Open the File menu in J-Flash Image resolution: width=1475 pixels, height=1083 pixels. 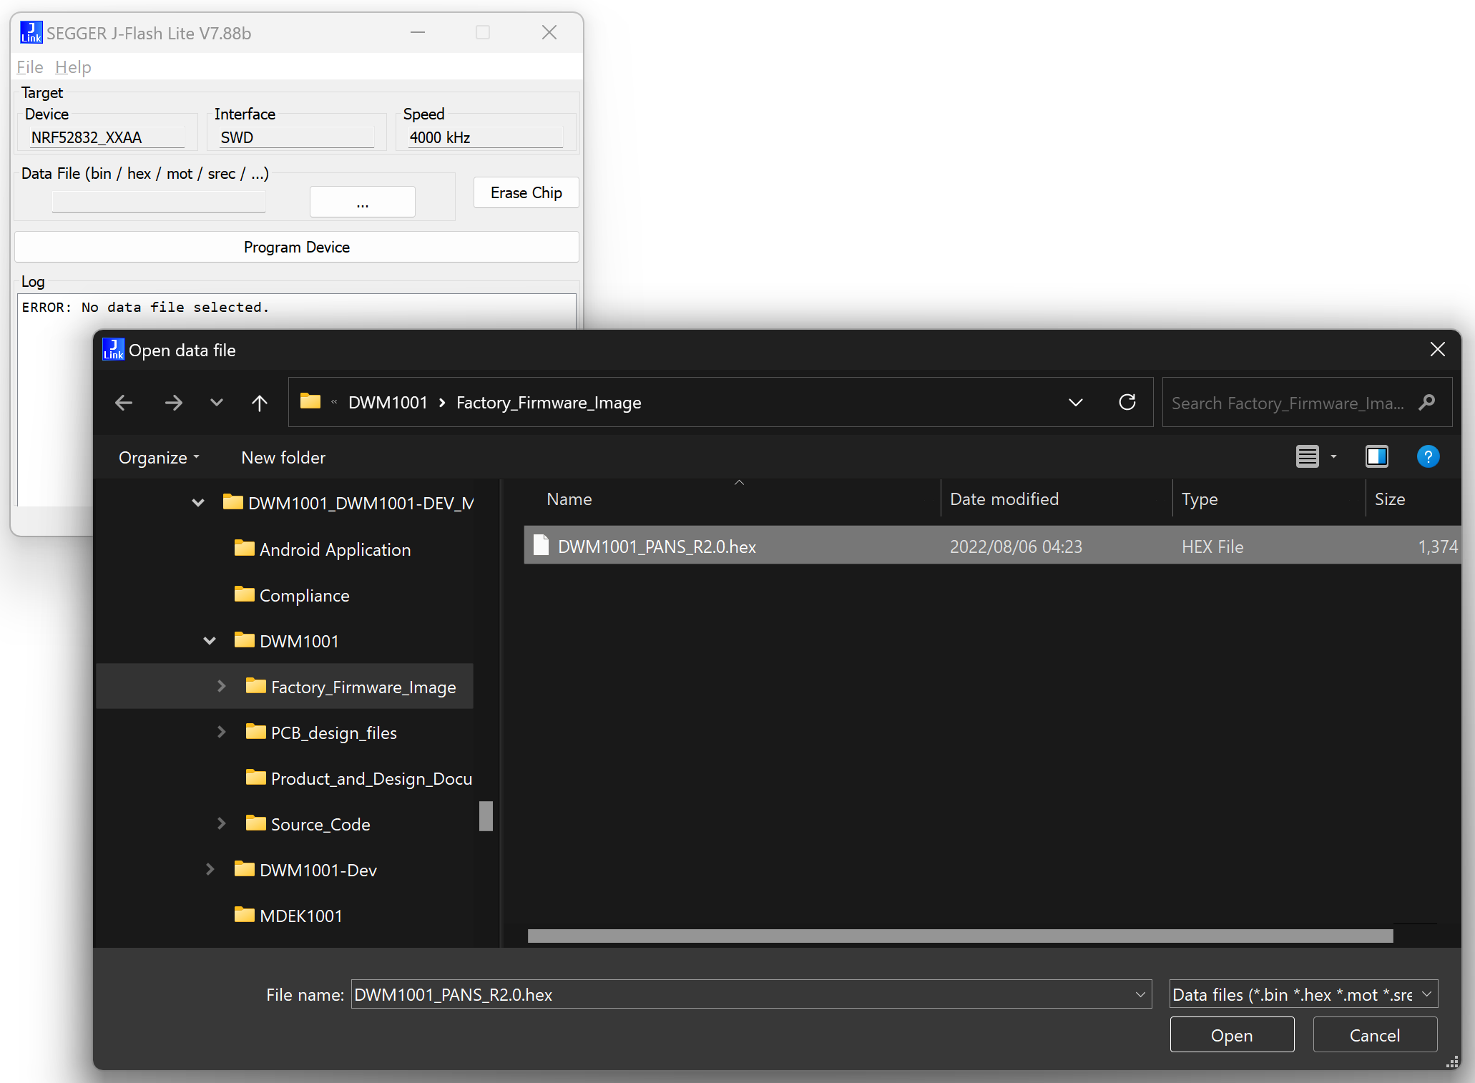point(30,67)
